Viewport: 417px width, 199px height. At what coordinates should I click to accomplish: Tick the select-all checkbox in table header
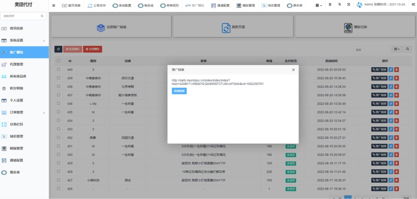pos(59,61)
